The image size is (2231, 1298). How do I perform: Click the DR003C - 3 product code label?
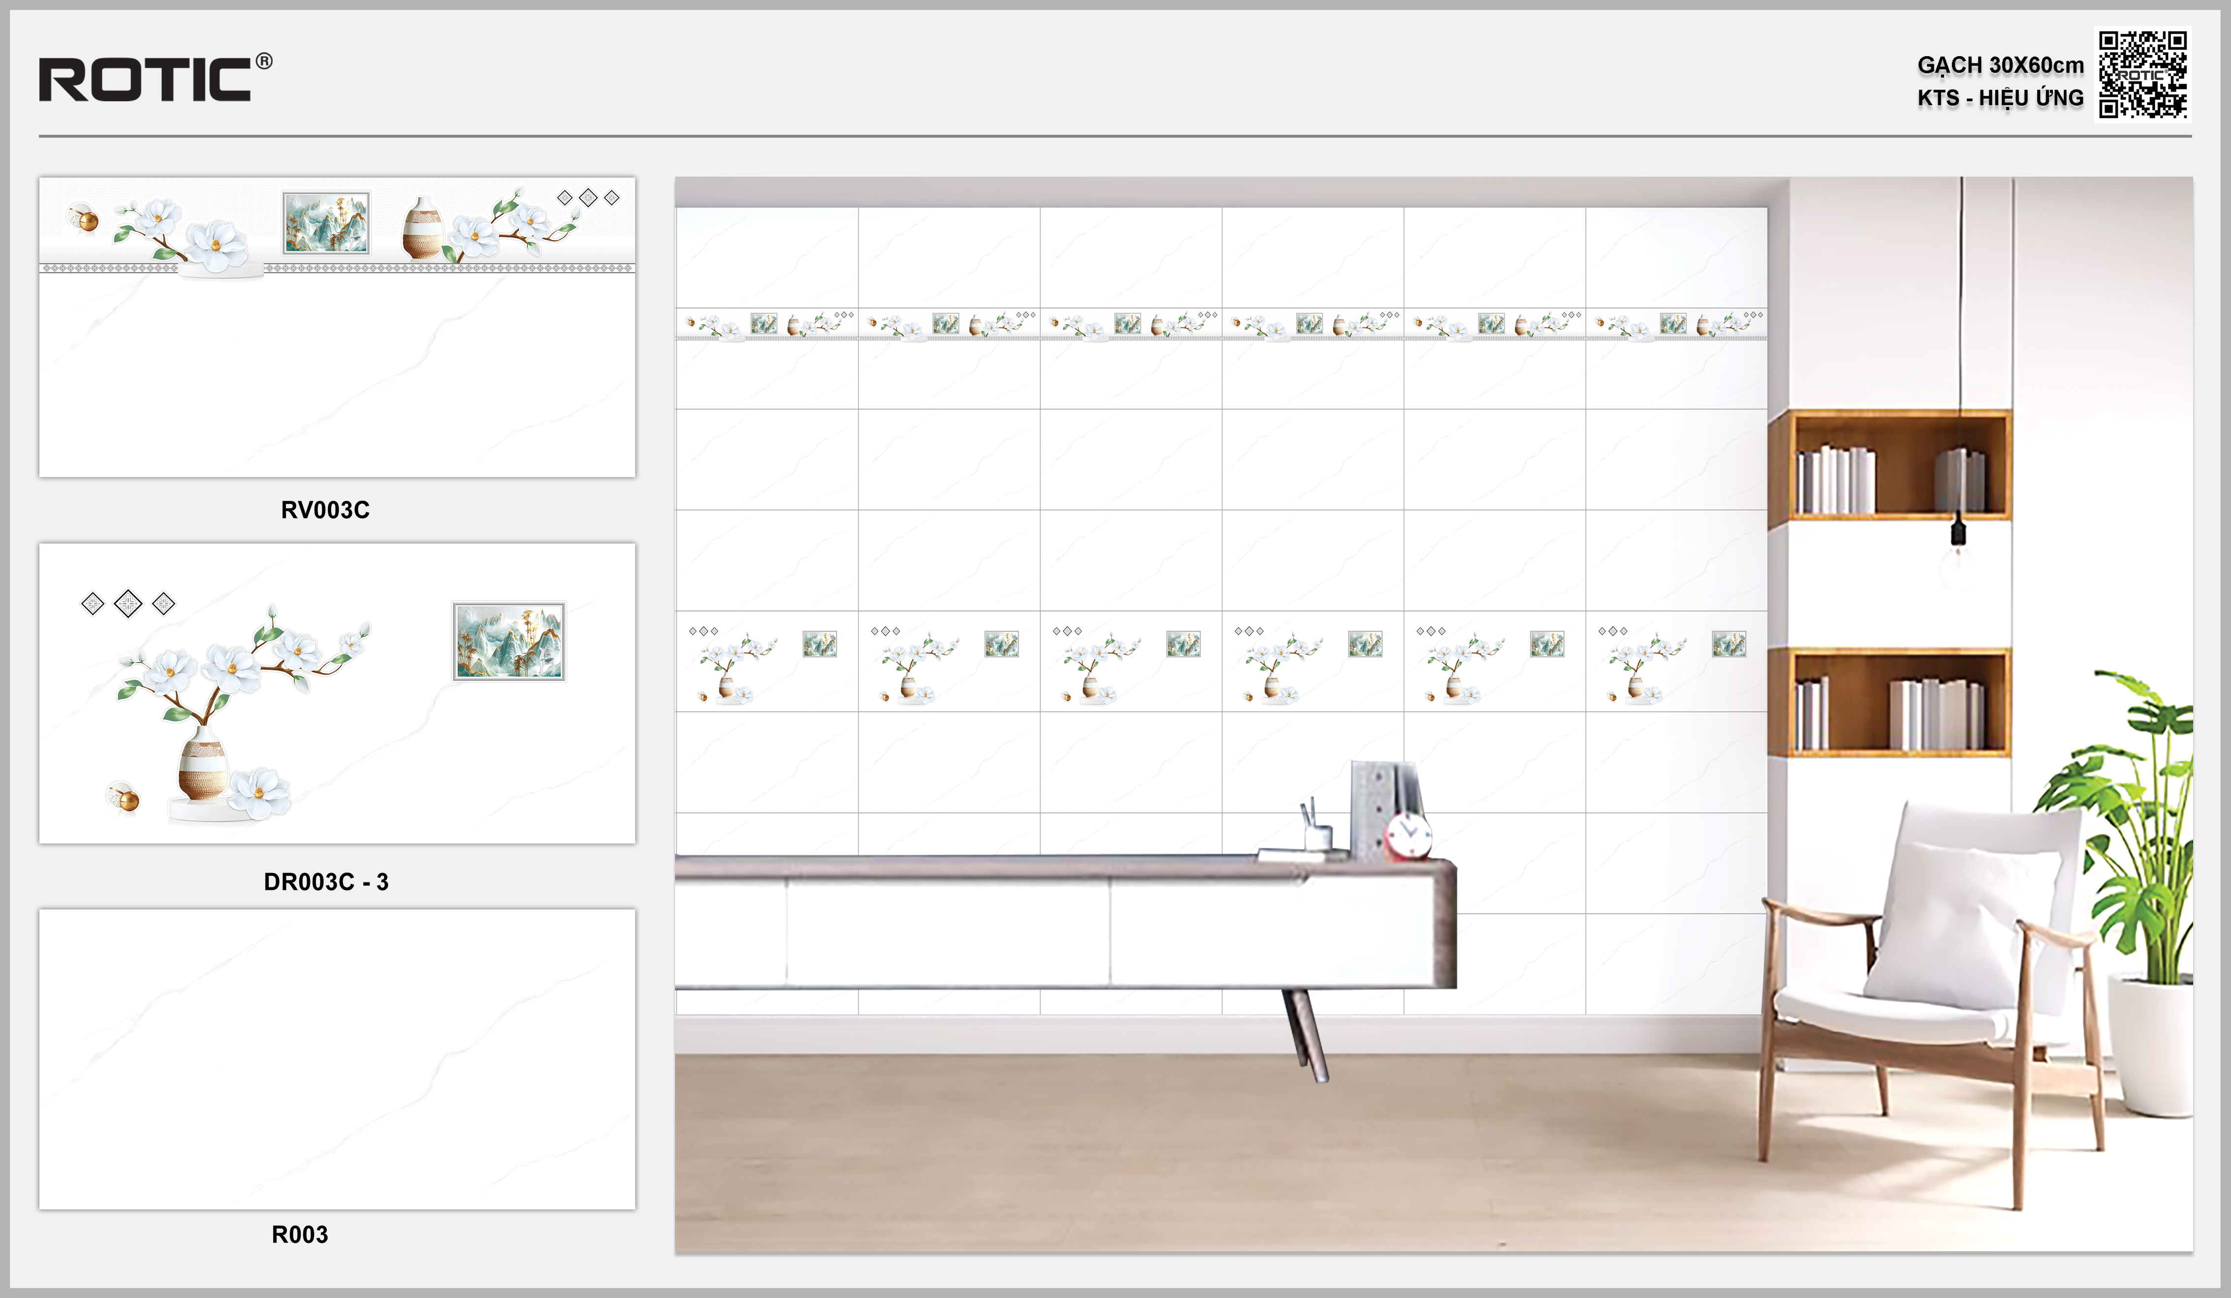pos(326,881)
